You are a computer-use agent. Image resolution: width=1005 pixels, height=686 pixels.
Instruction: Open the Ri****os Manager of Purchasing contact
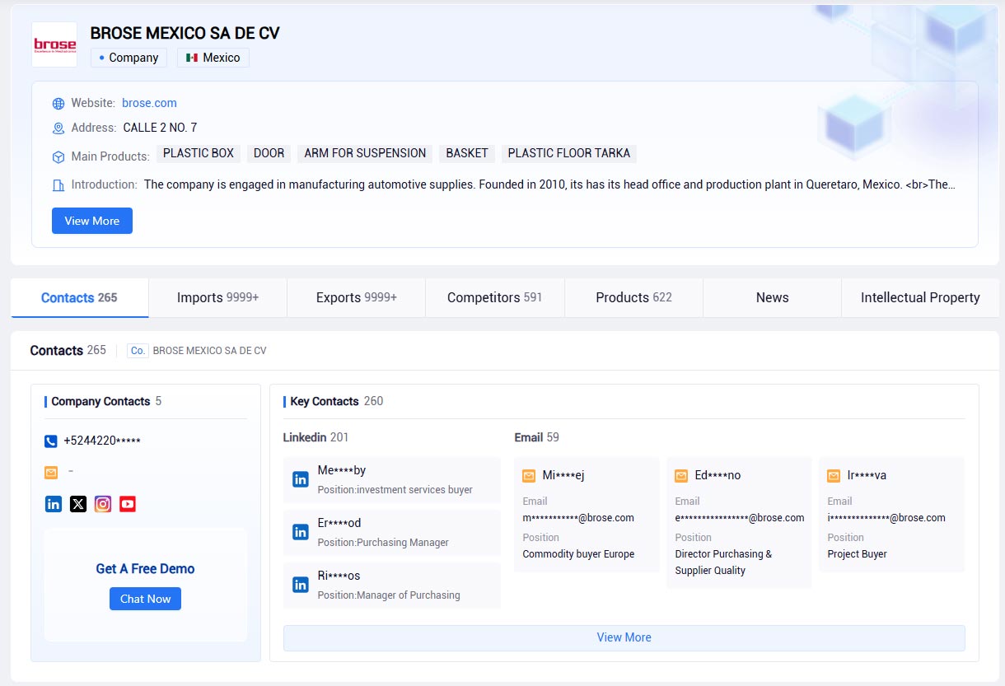(x=392, y=586)
